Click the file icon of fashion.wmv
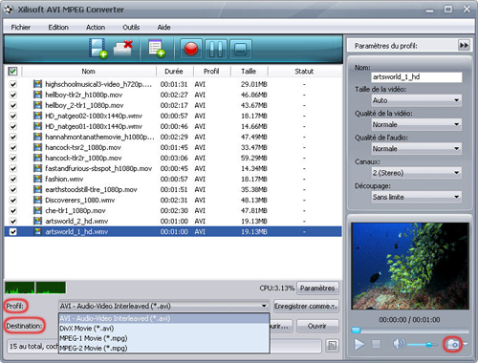This screenshot has width=478, height=363. click(37, 179)
